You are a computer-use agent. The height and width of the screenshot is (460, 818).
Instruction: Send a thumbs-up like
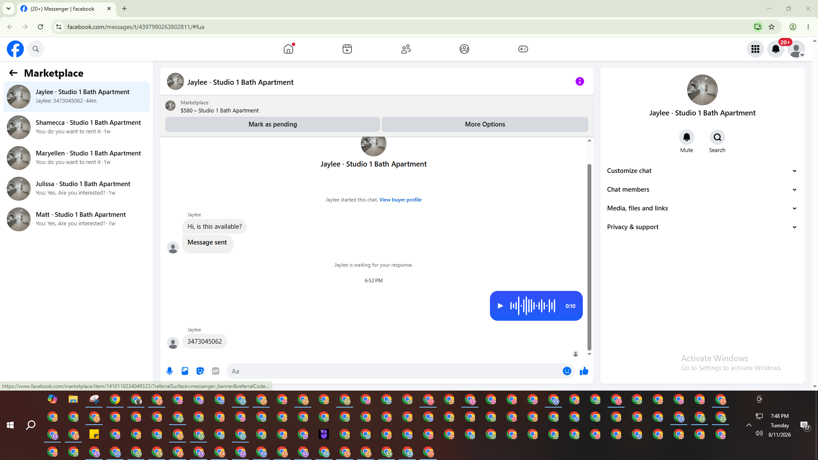[584, 371]
